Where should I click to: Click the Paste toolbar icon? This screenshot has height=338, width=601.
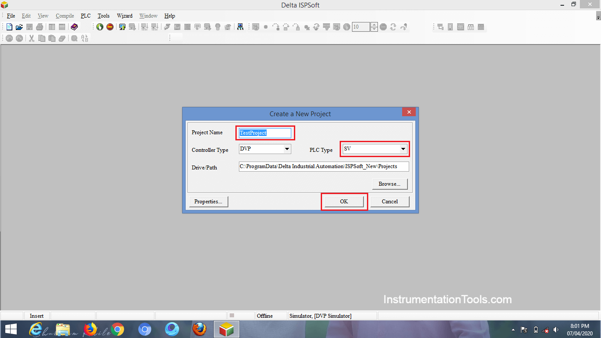tap(52, 38)
